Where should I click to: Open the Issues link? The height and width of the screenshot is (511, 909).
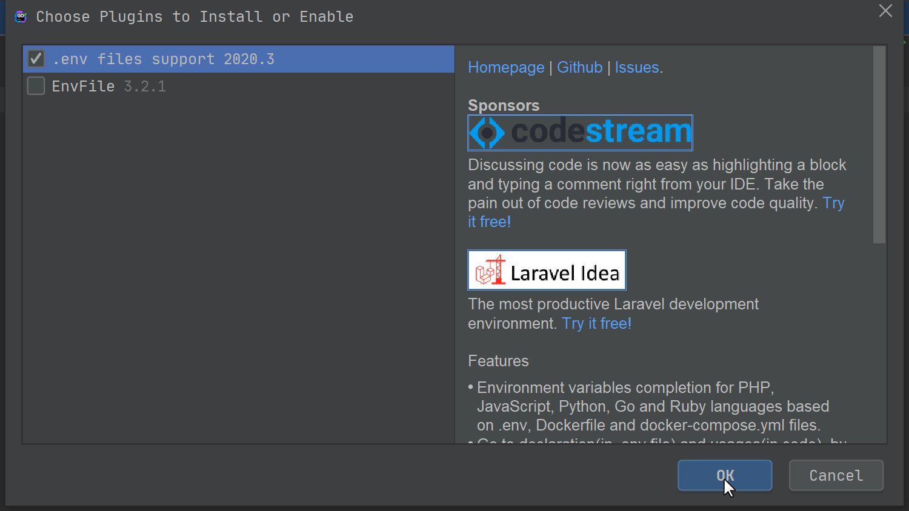point(636,67)
